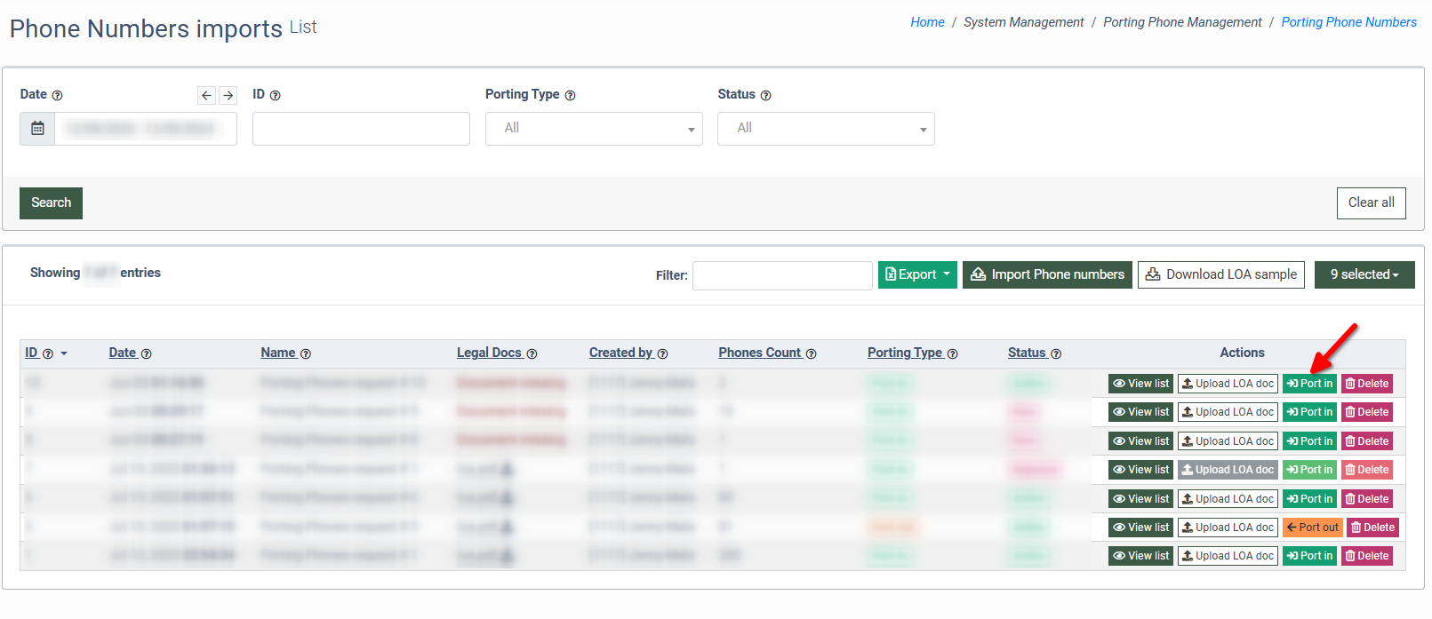Click the help icon beside Status filter label

click(x=765, y=96)
